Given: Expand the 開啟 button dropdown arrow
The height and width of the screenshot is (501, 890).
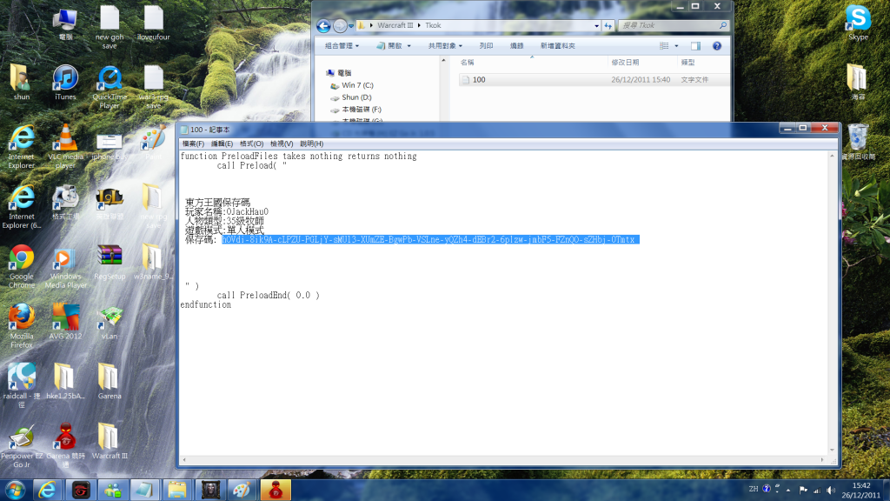Looking at the screenshot, I should (x=408, y=46).
